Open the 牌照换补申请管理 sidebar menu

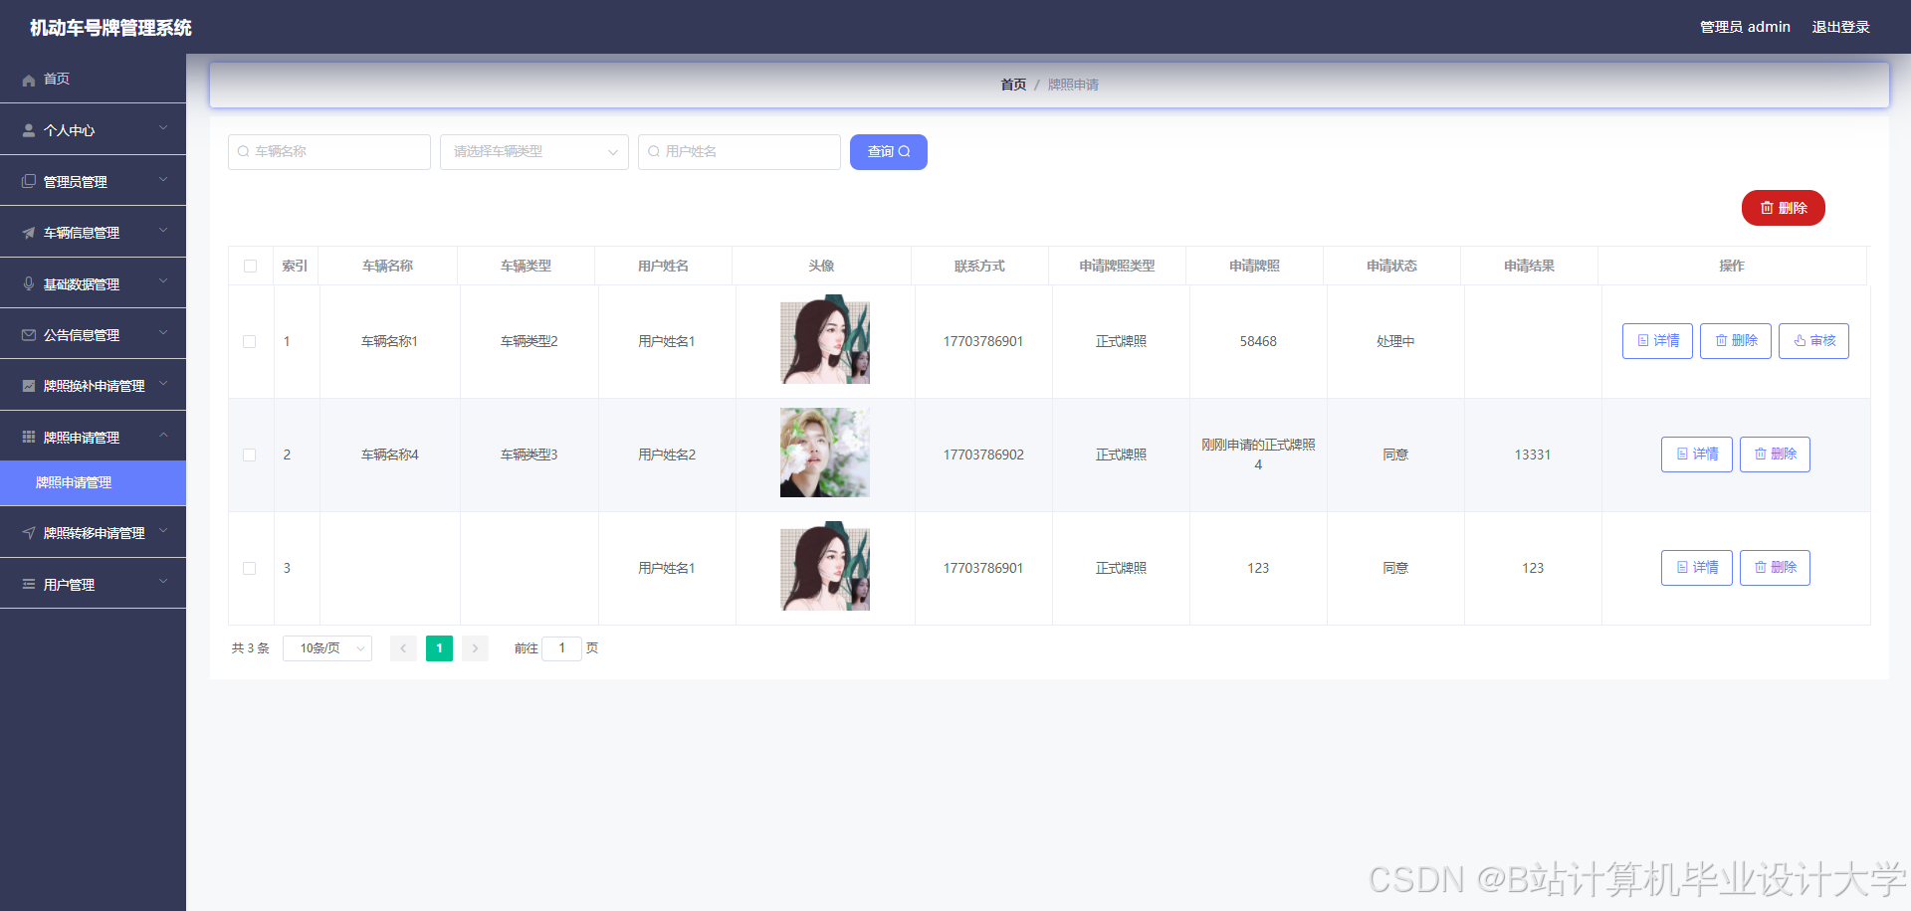pos(93,386)
